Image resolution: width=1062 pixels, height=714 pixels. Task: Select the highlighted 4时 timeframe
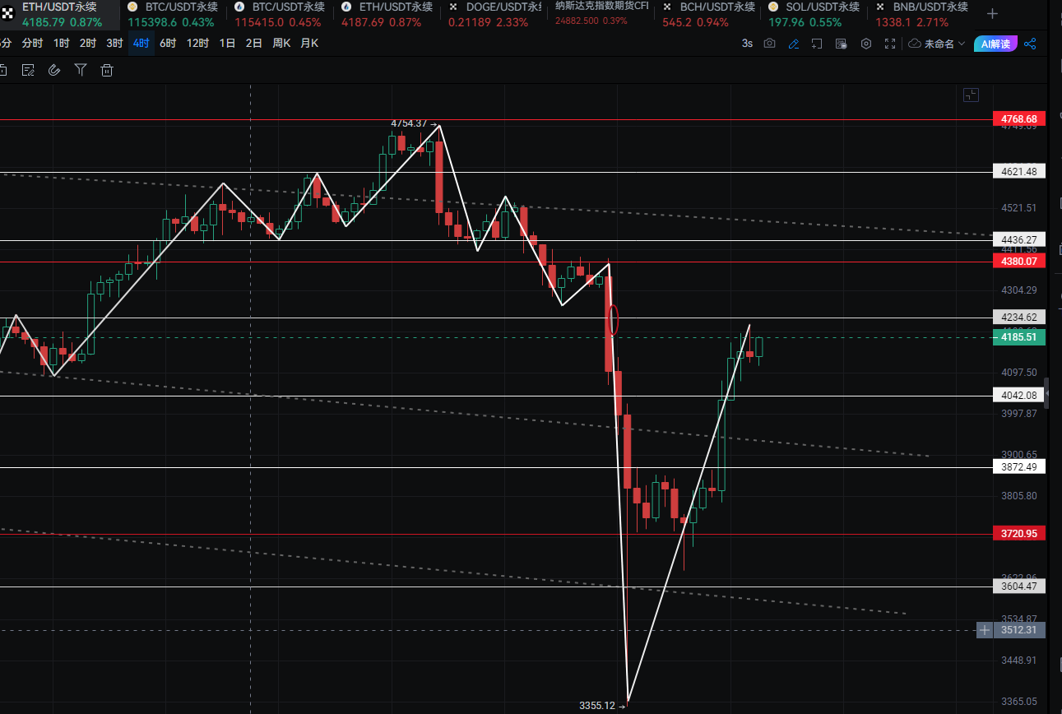pos(141,44)
